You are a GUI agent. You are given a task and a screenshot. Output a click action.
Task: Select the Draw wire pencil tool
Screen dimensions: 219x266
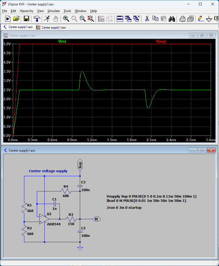[201, 18]
